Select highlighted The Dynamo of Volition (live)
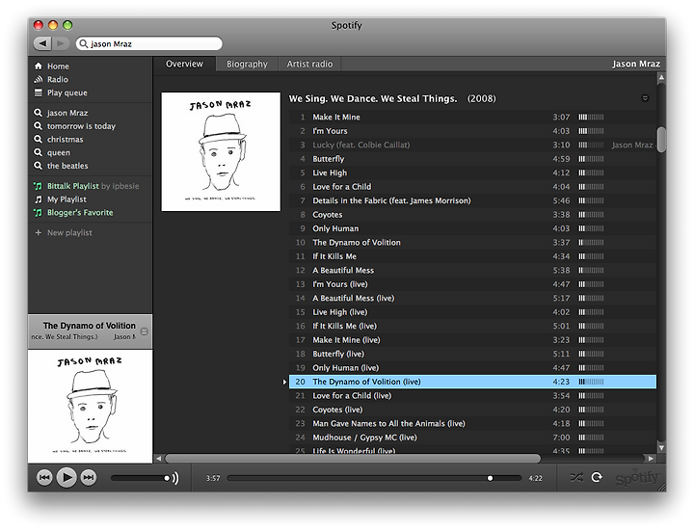 [x=472, y=382]
